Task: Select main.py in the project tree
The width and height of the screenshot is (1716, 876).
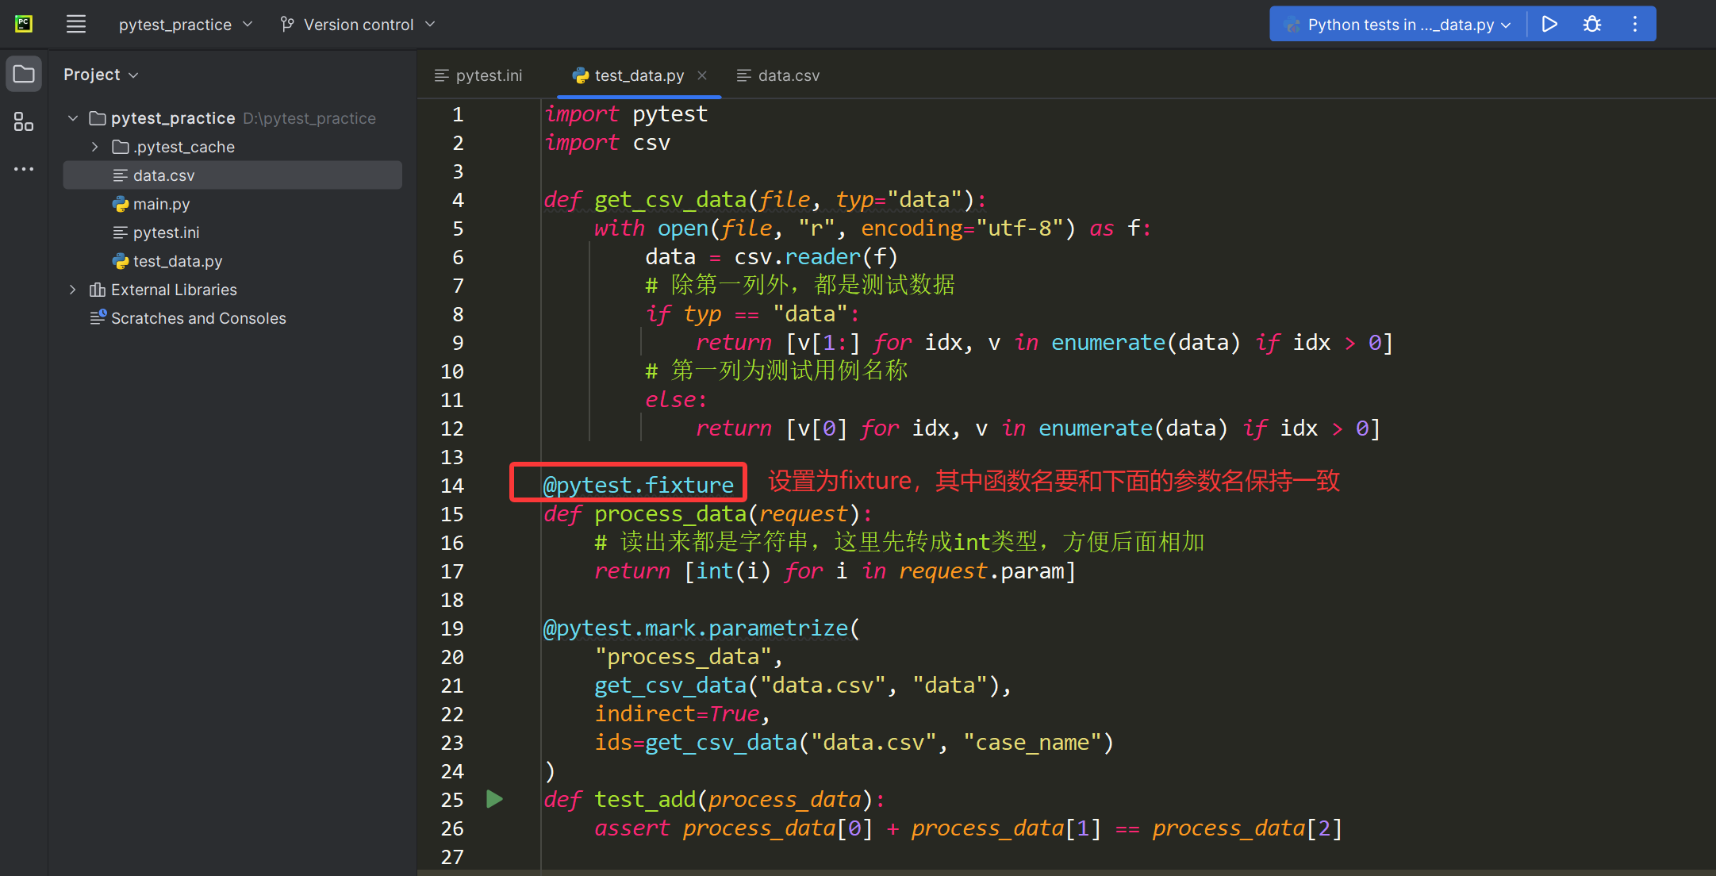Action: [161, 204]
